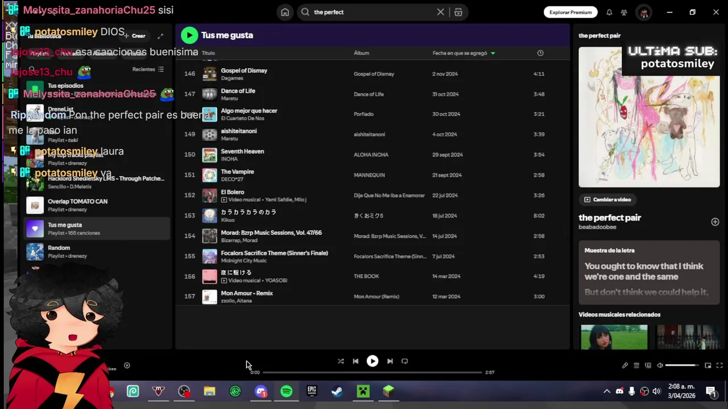The width and height of the screenshot is (728, 409).
Task: Open the notifications bell in Spotify top bar
Action: click(x=609, y=12)
